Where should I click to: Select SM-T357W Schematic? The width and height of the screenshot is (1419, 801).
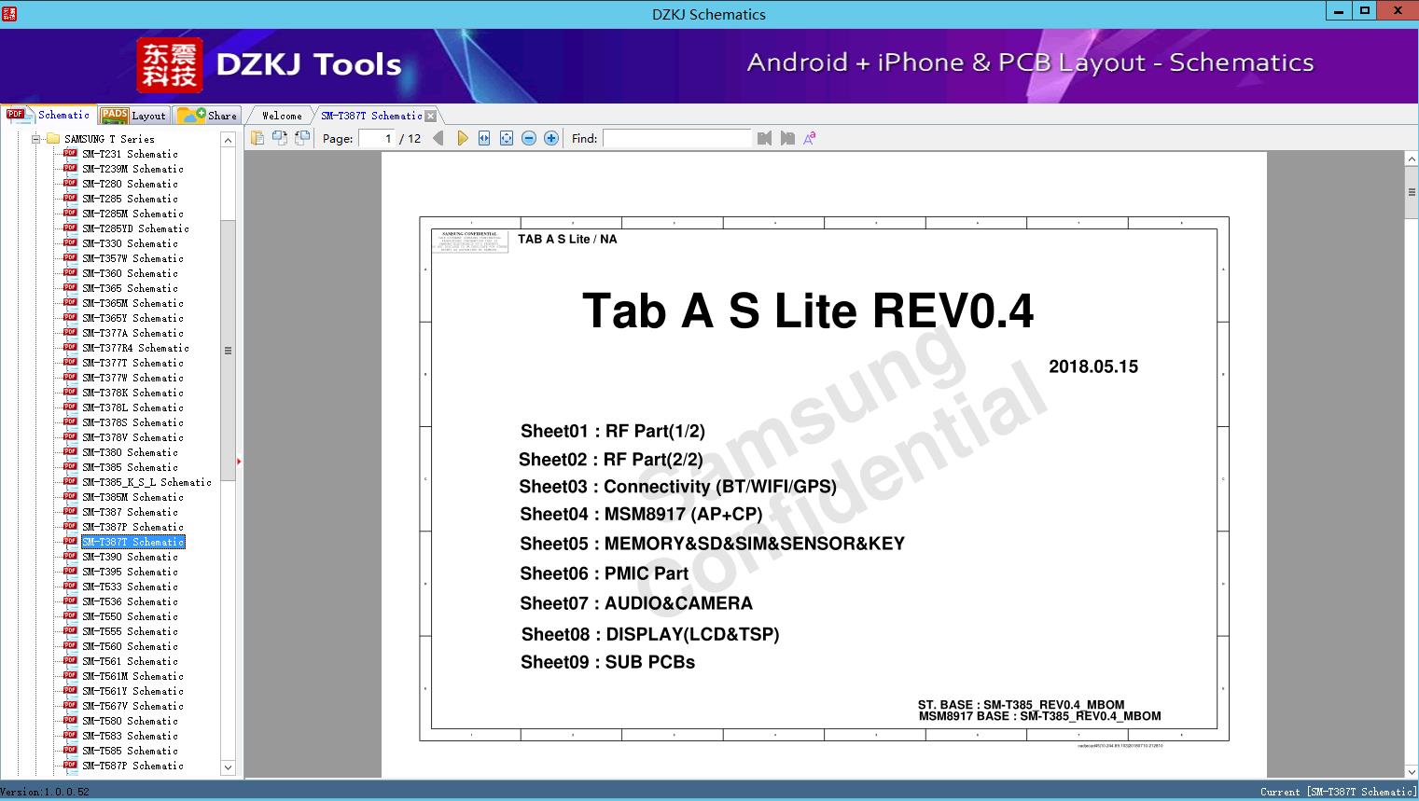132,258
